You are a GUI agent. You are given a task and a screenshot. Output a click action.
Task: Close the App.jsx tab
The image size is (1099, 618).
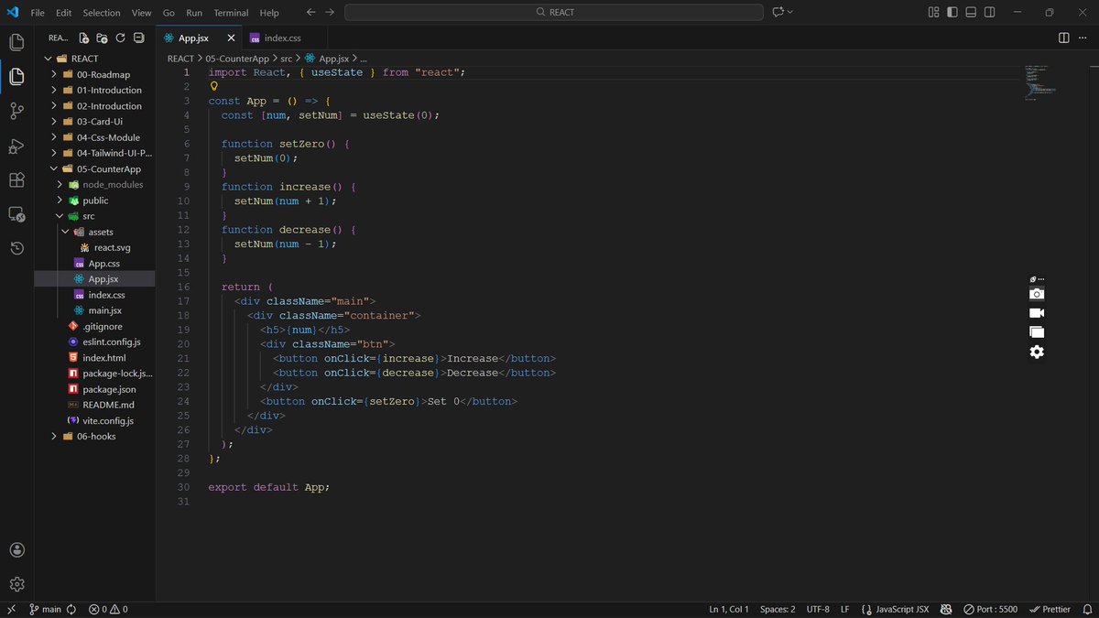(x=231, y=38)
